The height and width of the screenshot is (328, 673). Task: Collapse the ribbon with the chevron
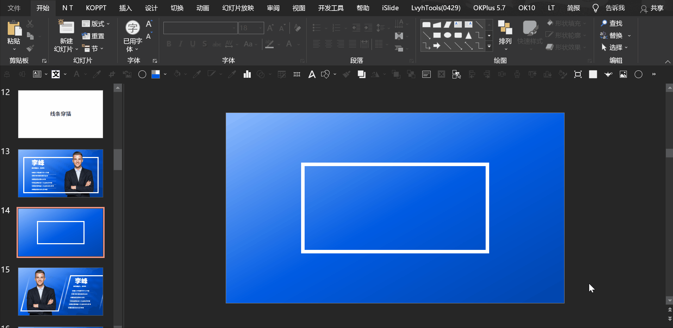(x=668, y=62)
